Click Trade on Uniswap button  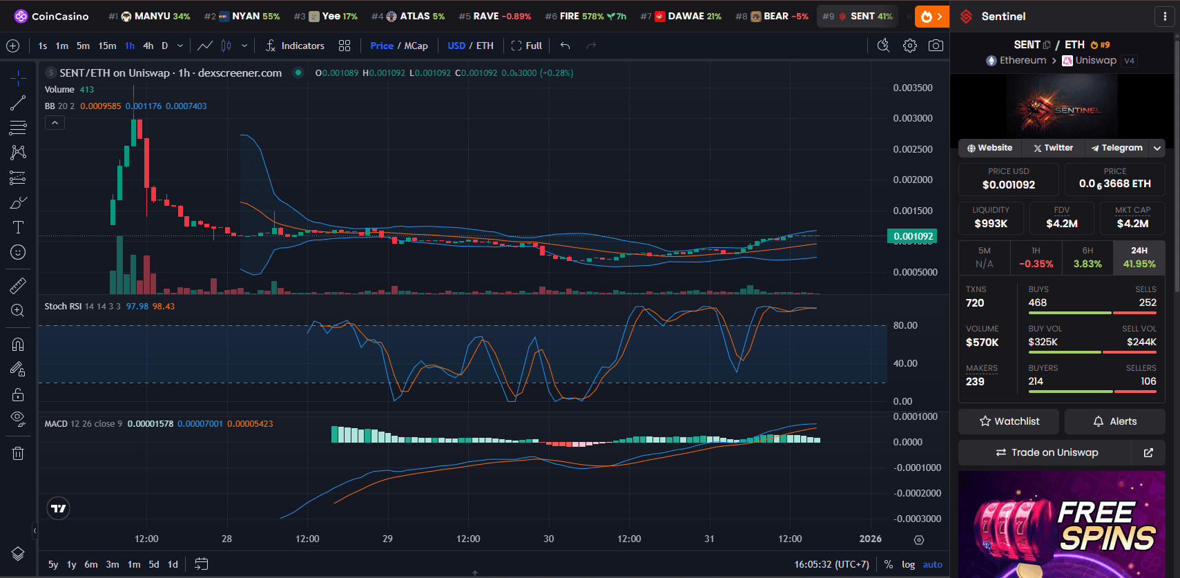[x=1045, y=452]
